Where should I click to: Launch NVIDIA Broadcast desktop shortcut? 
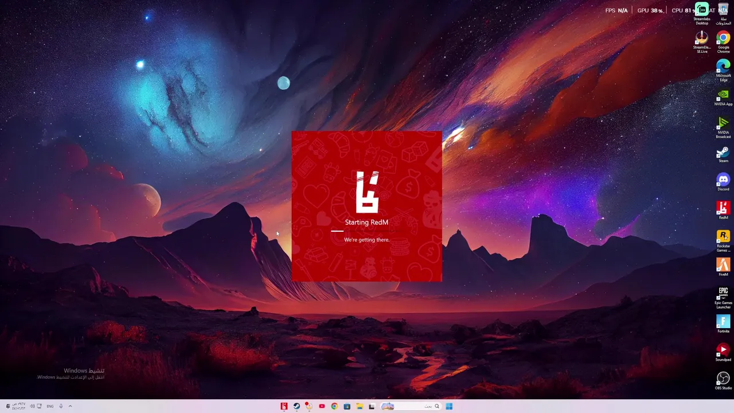click(x=724, y=127)
